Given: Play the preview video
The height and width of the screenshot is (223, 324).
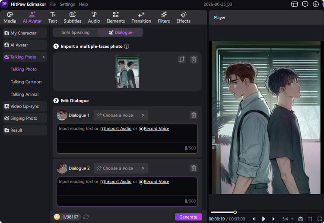Looking at the screenshot, I should click(x=264, y=219).
